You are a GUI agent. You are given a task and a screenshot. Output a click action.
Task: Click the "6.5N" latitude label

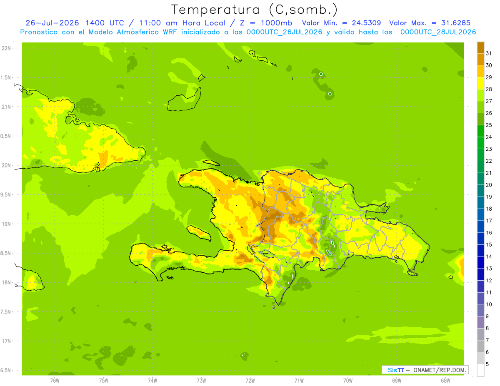click(6, 371)
